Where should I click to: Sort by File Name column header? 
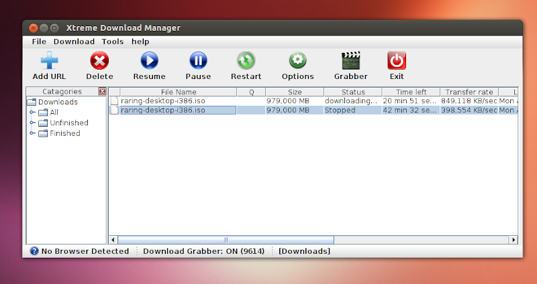[x=179, y=92]
